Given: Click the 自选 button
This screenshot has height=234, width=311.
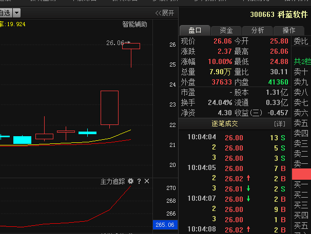Looking at the screenshot, I should tap(6, 13).
